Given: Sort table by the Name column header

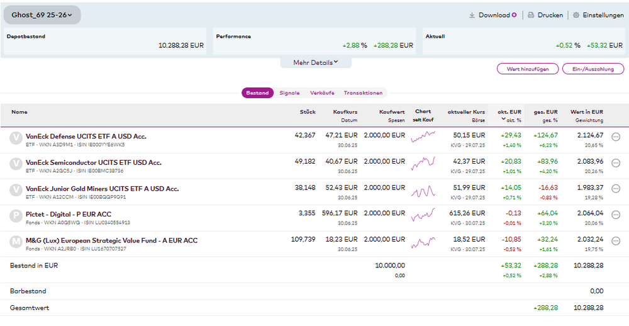Looking at the screenshot, I should click(19, 112).
